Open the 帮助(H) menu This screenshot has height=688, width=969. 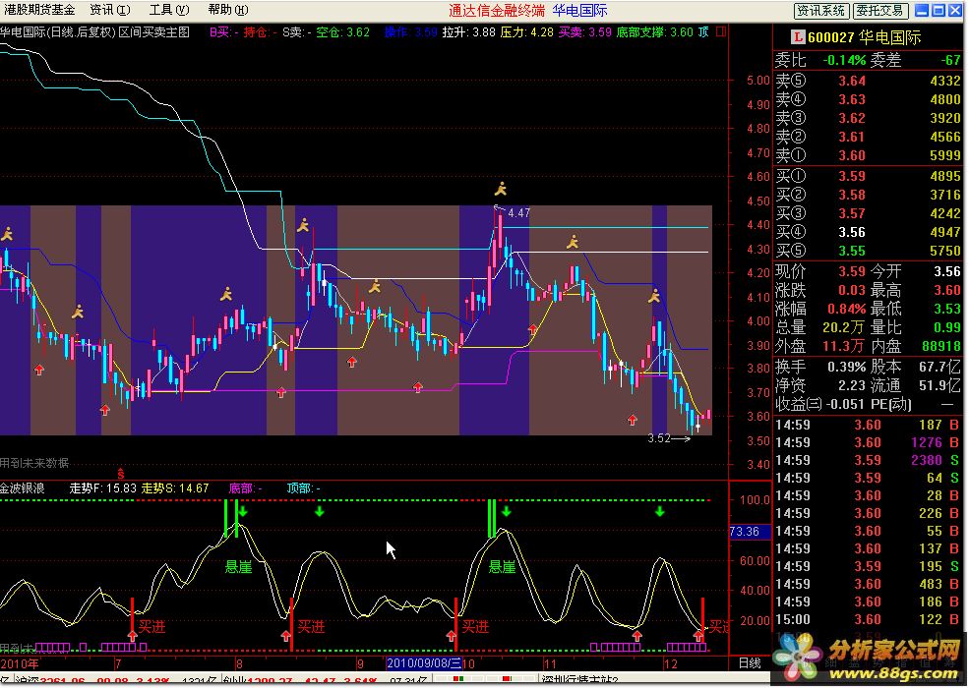228,10
